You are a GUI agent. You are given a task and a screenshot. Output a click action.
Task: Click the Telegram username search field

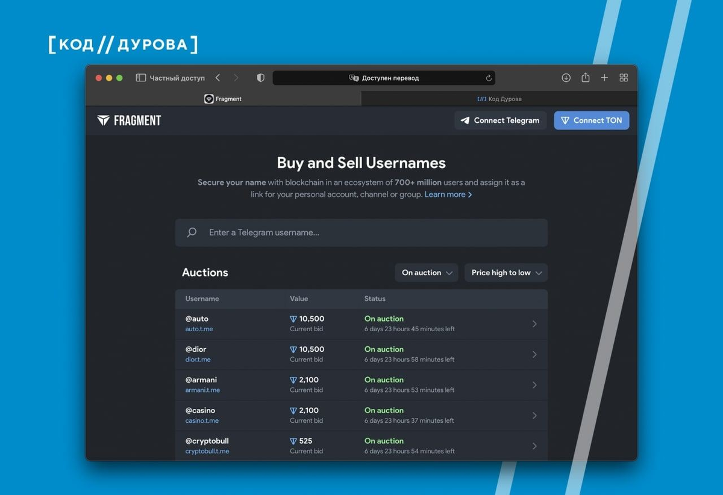point(361,232)
